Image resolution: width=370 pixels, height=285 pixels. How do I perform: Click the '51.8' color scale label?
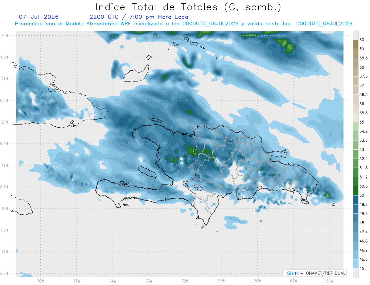363,168
